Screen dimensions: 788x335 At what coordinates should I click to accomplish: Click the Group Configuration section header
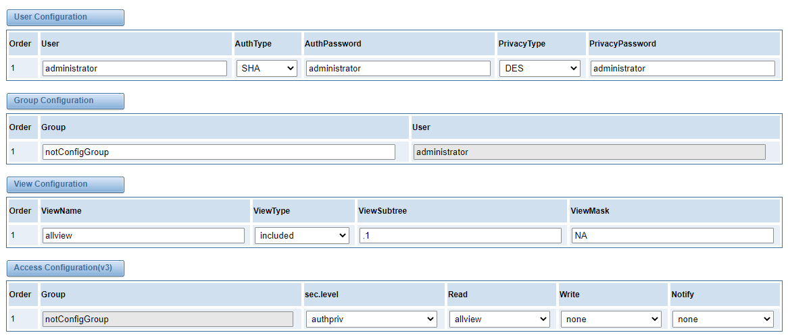pyautogui.click(x=66, y=101)
